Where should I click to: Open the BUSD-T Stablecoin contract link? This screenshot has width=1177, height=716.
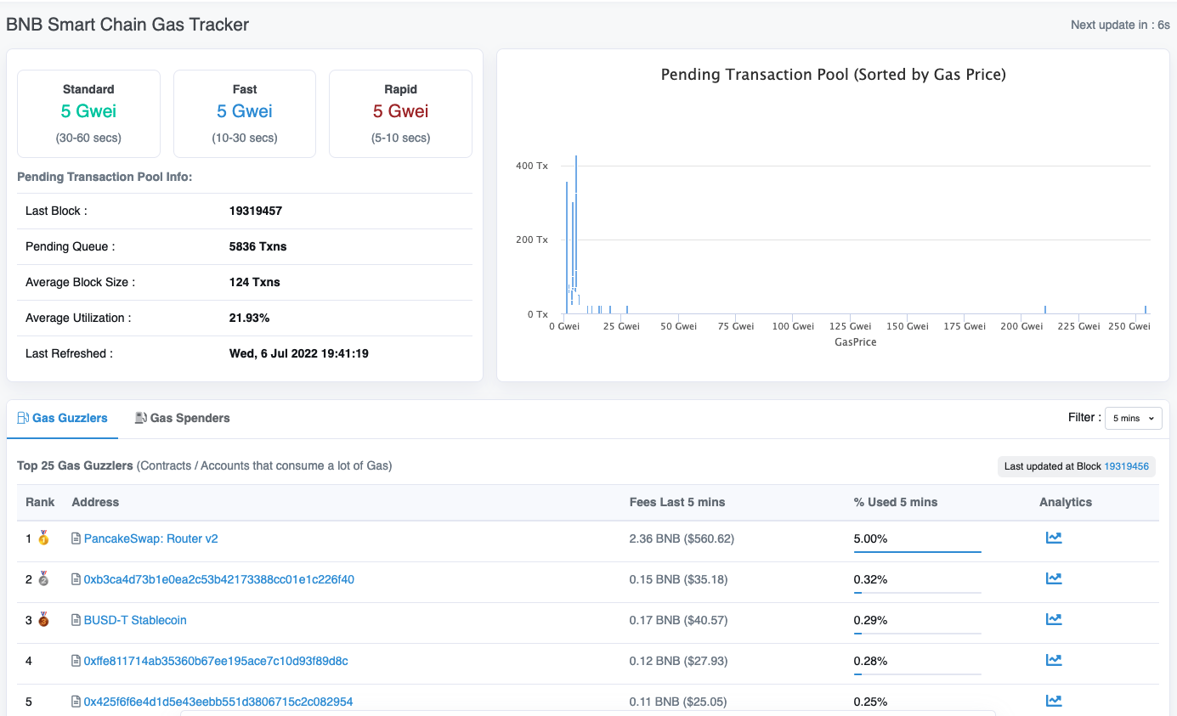coord(135,620)
